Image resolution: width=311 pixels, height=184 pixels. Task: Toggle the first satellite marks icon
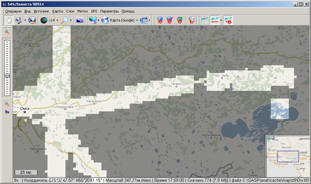click(204, 20)
